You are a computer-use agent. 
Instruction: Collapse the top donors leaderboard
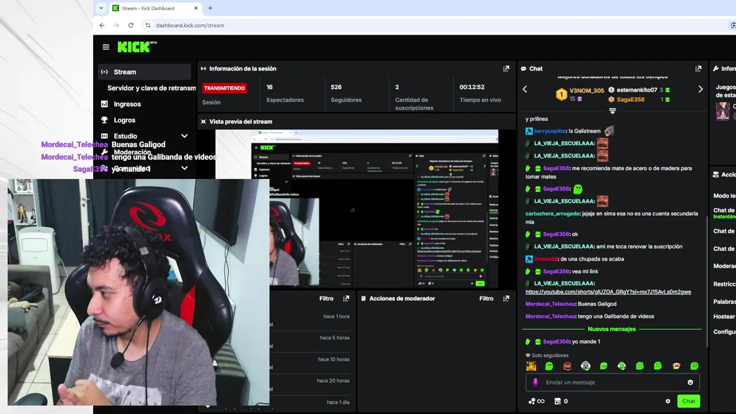click(612, 111)
